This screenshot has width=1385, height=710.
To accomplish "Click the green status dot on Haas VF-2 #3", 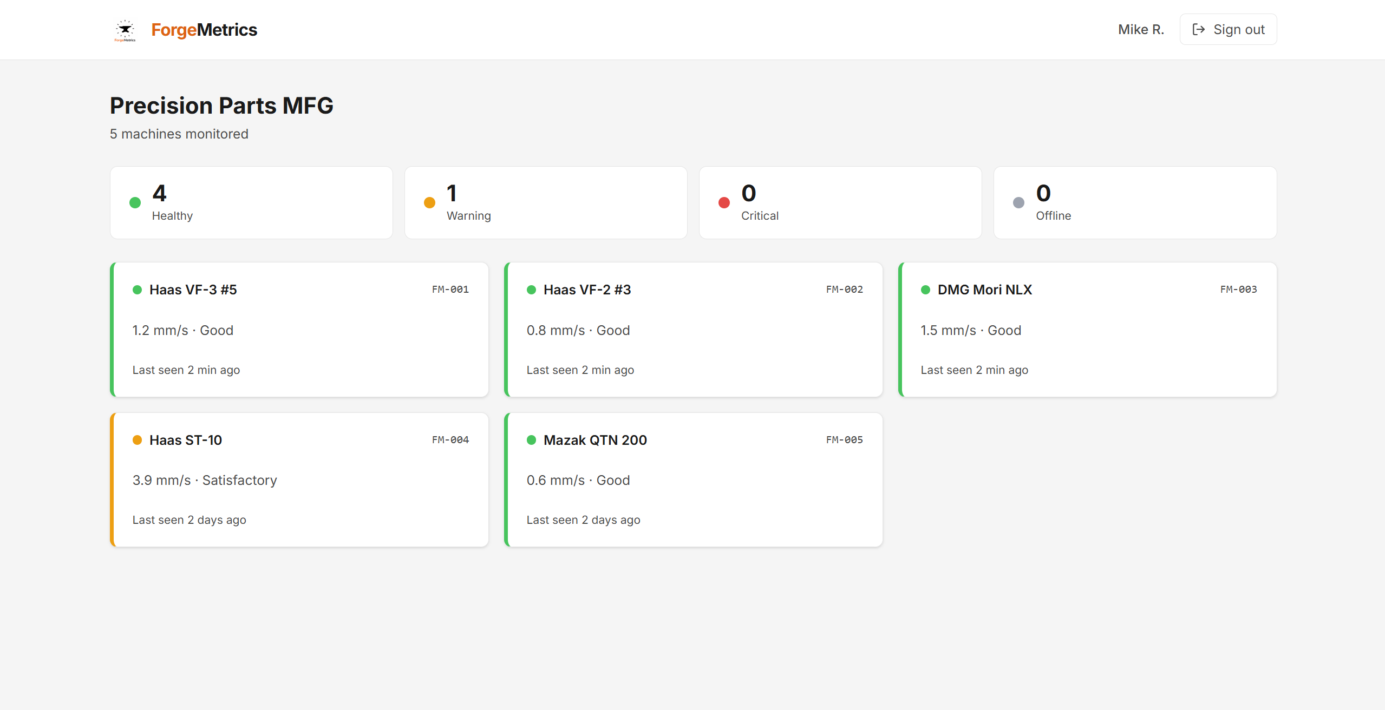I will [x=532, y=290].
